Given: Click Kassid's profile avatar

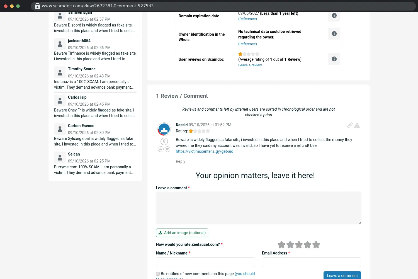Looking at the screenshot, I should coord(164,129).
